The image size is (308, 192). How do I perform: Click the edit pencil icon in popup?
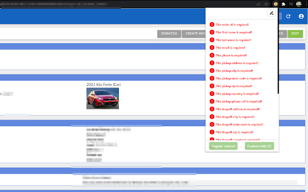tap(271, 13)
